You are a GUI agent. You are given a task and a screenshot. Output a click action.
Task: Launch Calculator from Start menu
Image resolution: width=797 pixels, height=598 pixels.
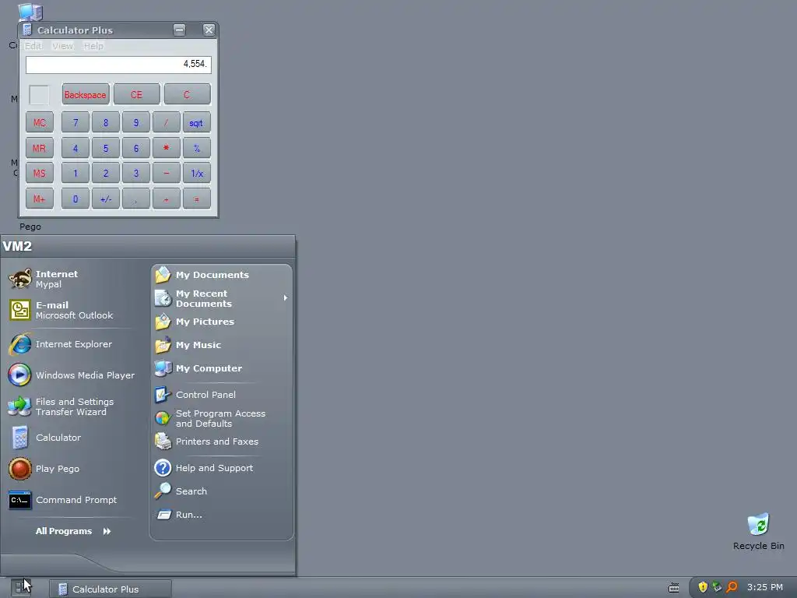[44, 438]
